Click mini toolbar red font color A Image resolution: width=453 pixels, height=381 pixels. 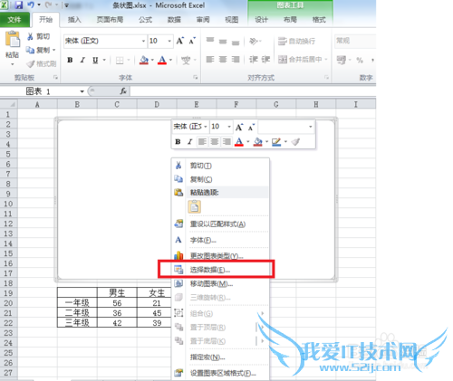(239, 141)
